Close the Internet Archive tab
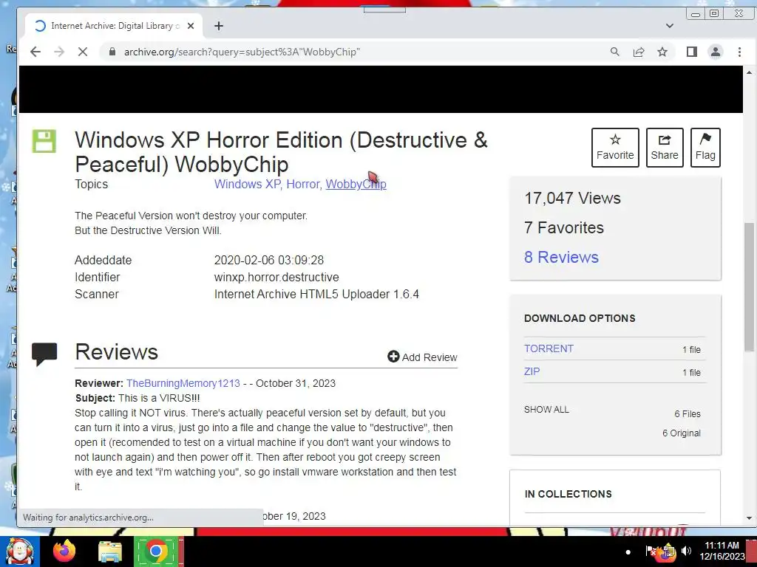The width and height of the screenshot is (757, 567). [191, 26]
